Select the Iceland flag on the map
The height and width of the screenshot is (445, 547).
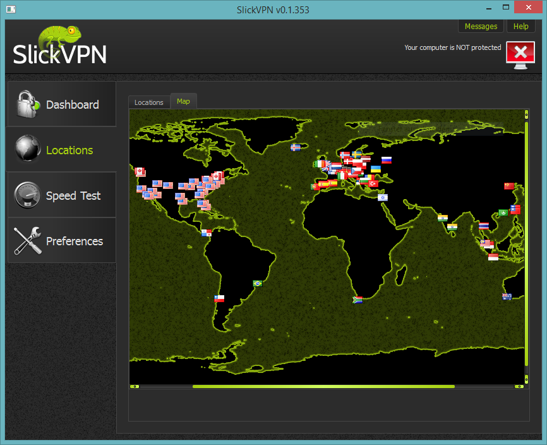click(296, 148)
